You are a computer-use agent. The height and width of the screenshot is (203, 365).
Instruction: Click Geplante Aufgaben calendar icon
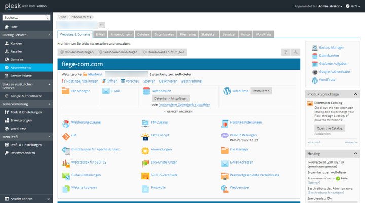pos(315,64)
